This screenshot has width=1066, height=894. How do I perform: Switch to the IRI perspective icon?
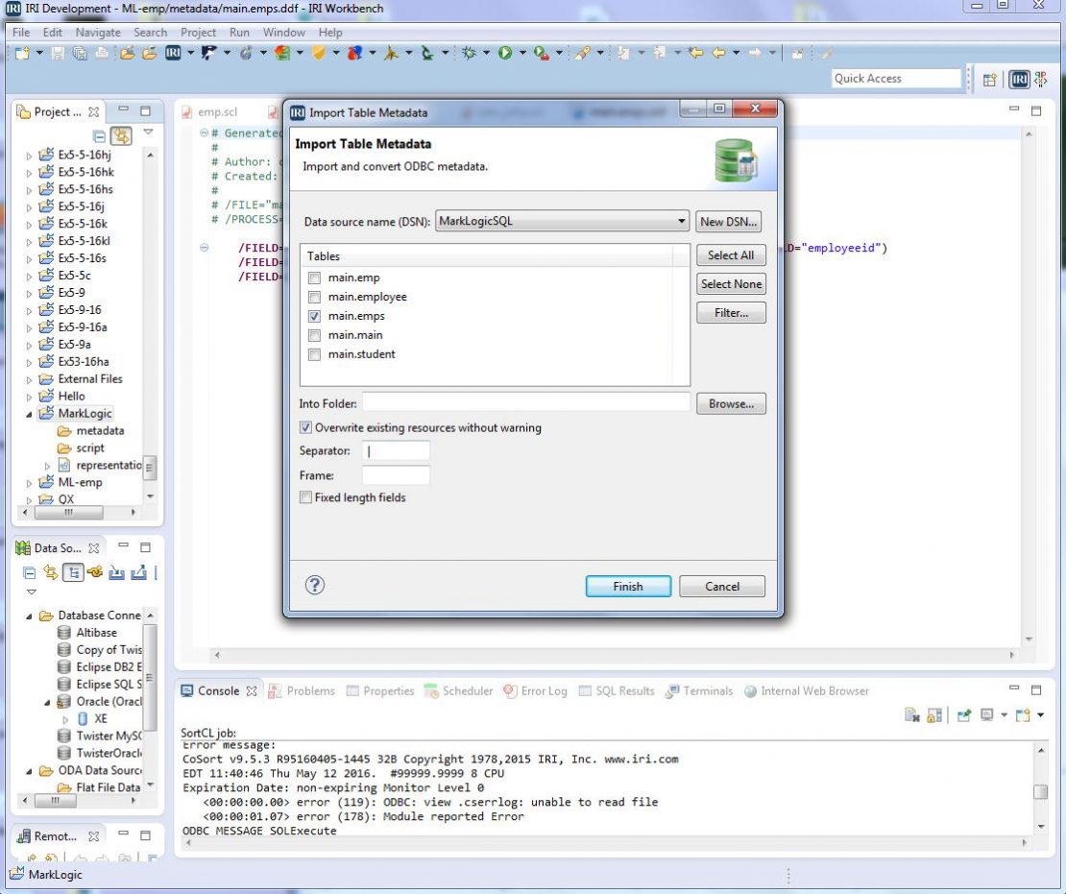click(1018, 80)
